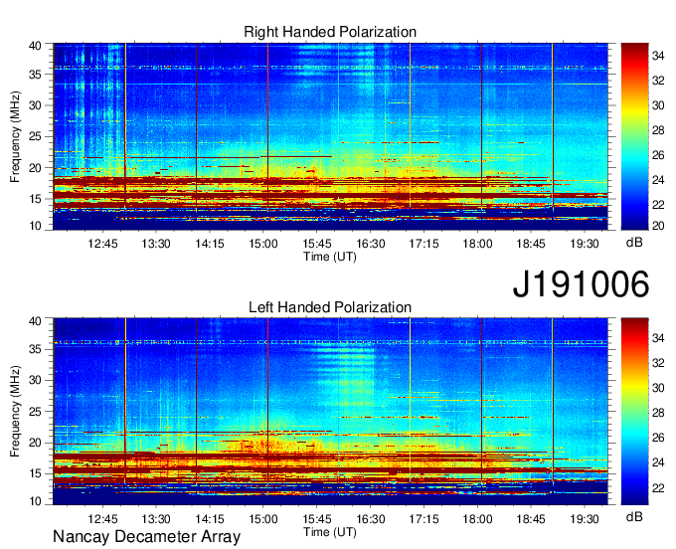The height and width of the screenshot is (549, 676).
Task: Click the '20' value on the upper colorbar
Action: (x=658, y=226)
